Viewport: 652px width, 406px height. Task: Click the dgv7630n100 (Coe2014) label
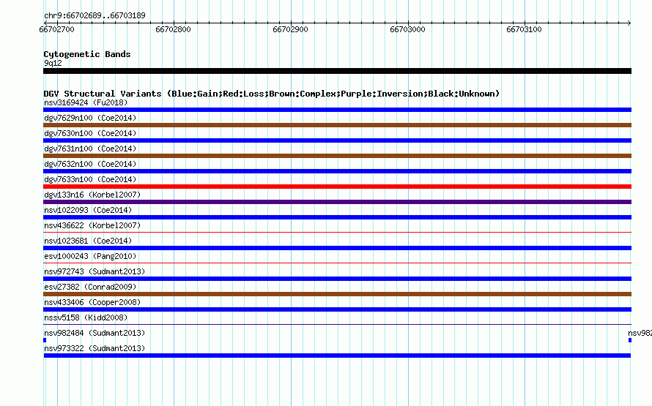click(x=90, y=133)
